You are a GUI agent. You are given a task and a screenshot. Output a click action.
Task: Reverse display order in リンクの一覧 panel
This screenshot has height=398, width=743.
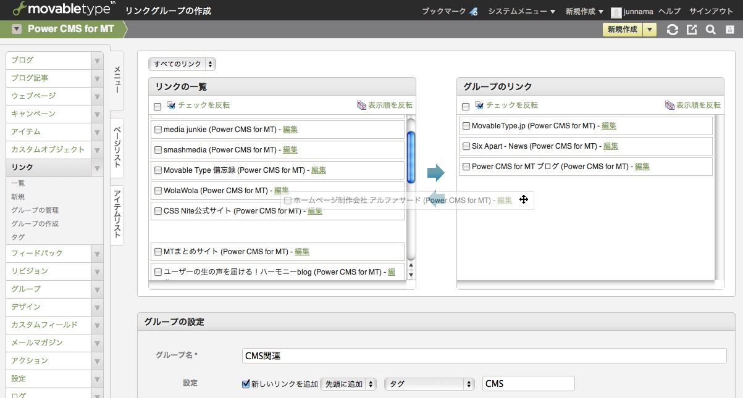[x=385, y=106]
